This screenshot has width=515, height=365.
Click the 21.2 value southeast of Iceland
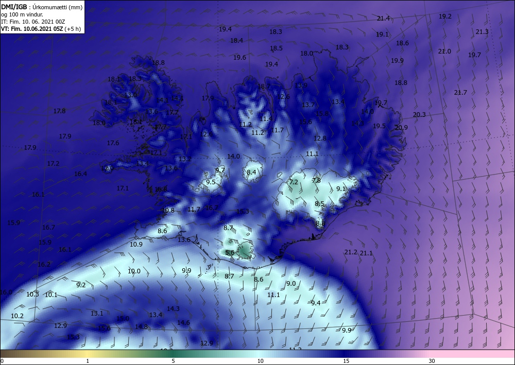click(x=351, y=252)
